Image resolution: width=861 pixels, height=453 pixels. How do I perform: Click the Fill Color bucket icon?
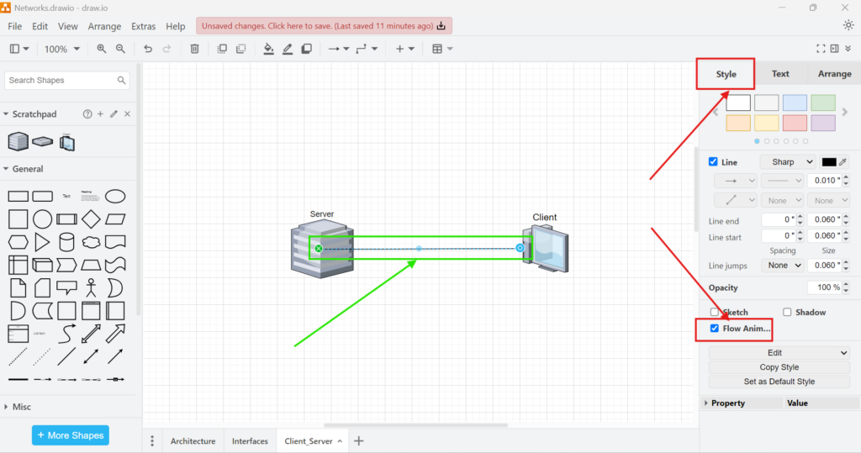click(x=268, y=49)
